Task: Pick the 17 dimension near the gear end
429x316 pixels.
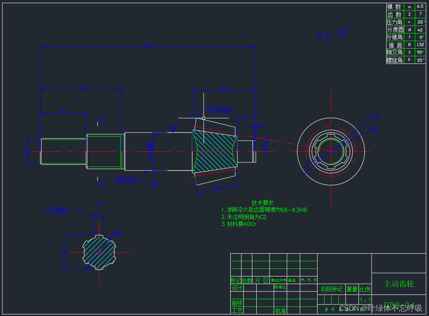Action: pyautogui.click(x=246, y=116)
